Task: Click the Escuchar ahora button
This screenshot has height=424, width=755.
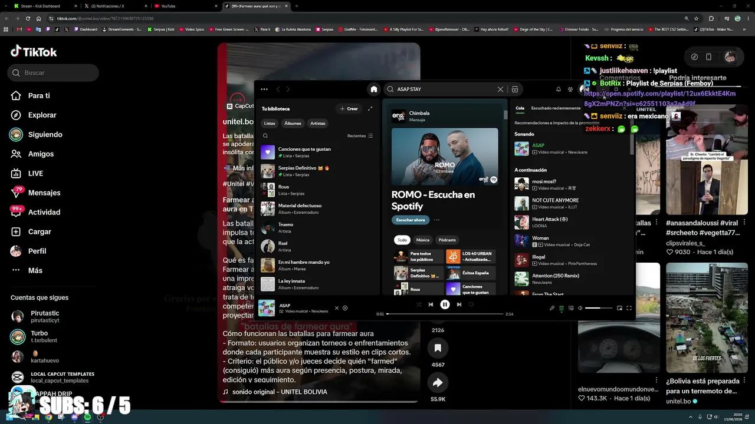Action: click(411, 220)
